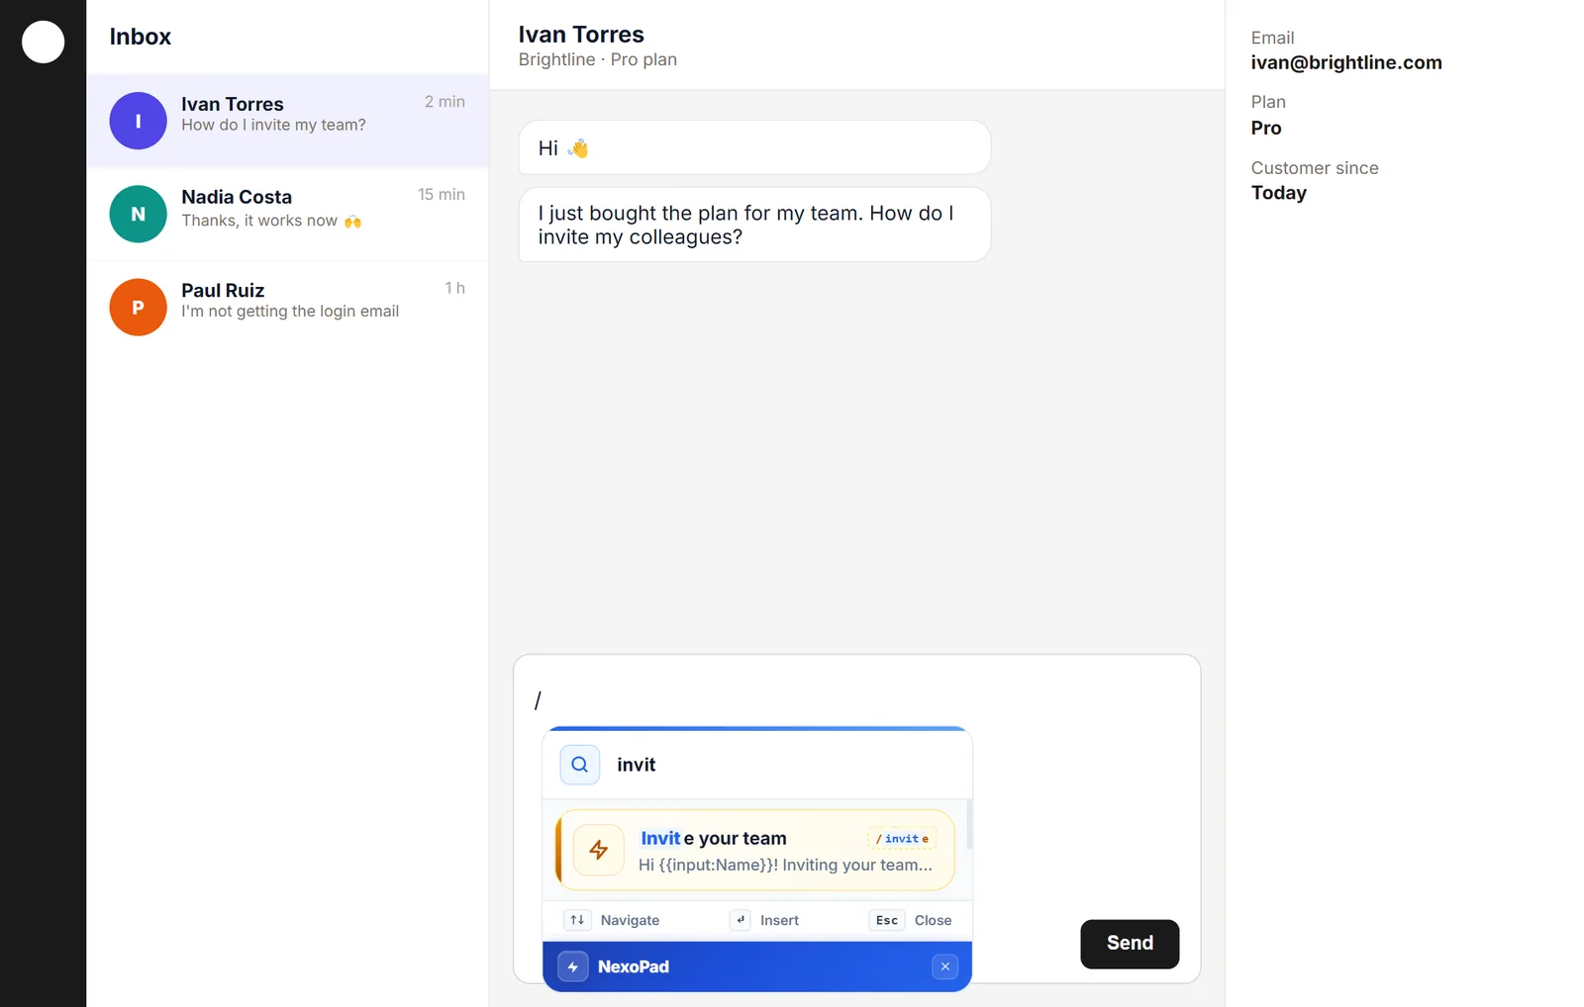Click the Ivan Torres header name
Screen dimensions: 1584x1007
click(581, 35)
